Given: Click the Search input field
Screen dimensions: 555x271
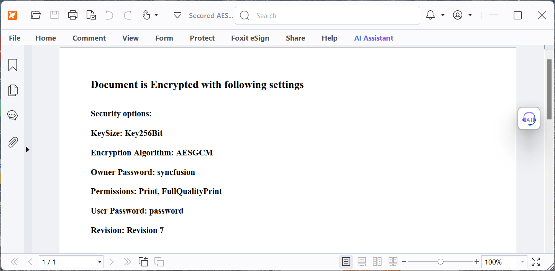Looking at the screenshot, I should point(333,16).
